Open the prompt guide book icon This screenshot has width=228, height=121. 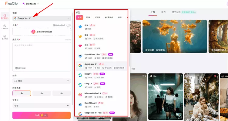point(16,68)
